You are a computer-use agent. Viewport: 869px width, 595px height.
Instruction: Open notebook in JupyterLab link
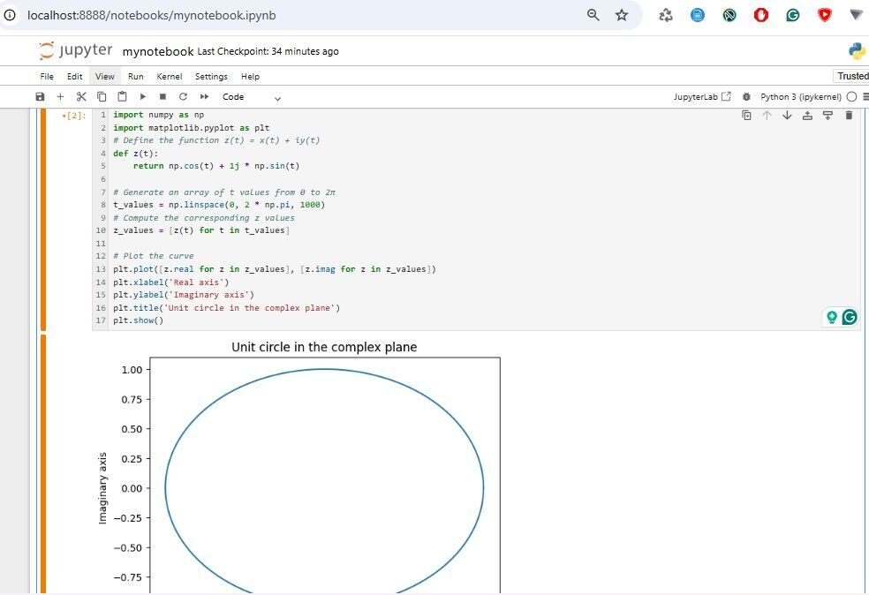702,96
